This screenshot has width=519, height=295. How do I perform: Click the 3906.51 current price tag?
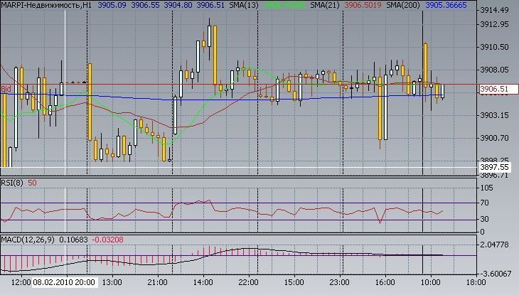(493, 89)
